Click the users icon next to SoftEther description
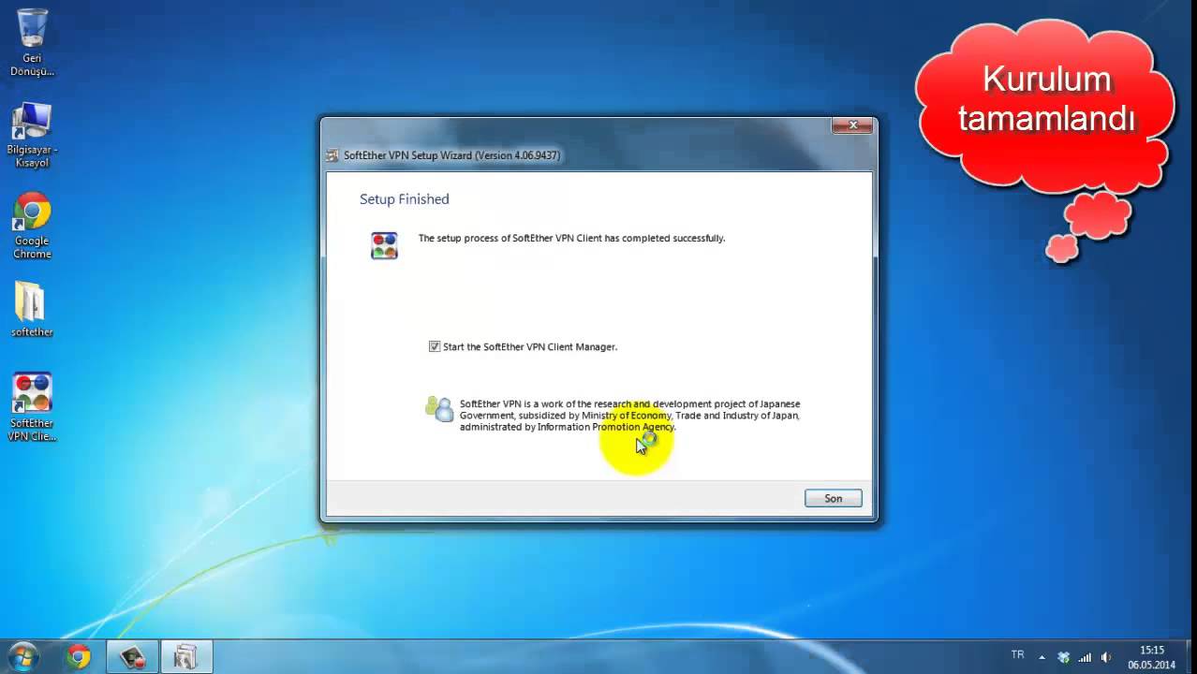This screenshot has height=674, width=1197. pos(439,408)
